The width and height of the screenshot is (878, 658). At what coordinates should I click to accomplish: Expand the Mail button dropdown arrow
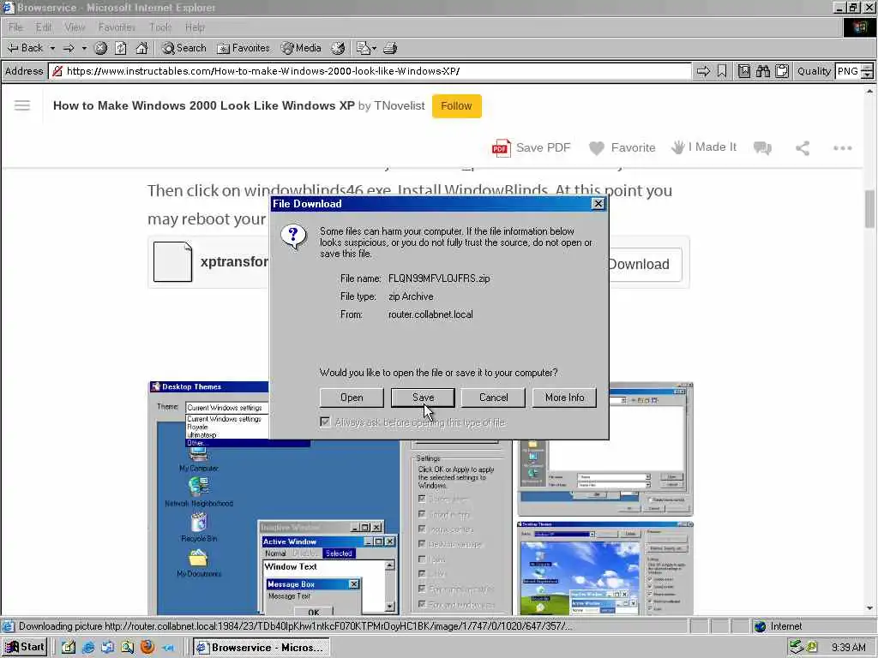tap(374, 48)
